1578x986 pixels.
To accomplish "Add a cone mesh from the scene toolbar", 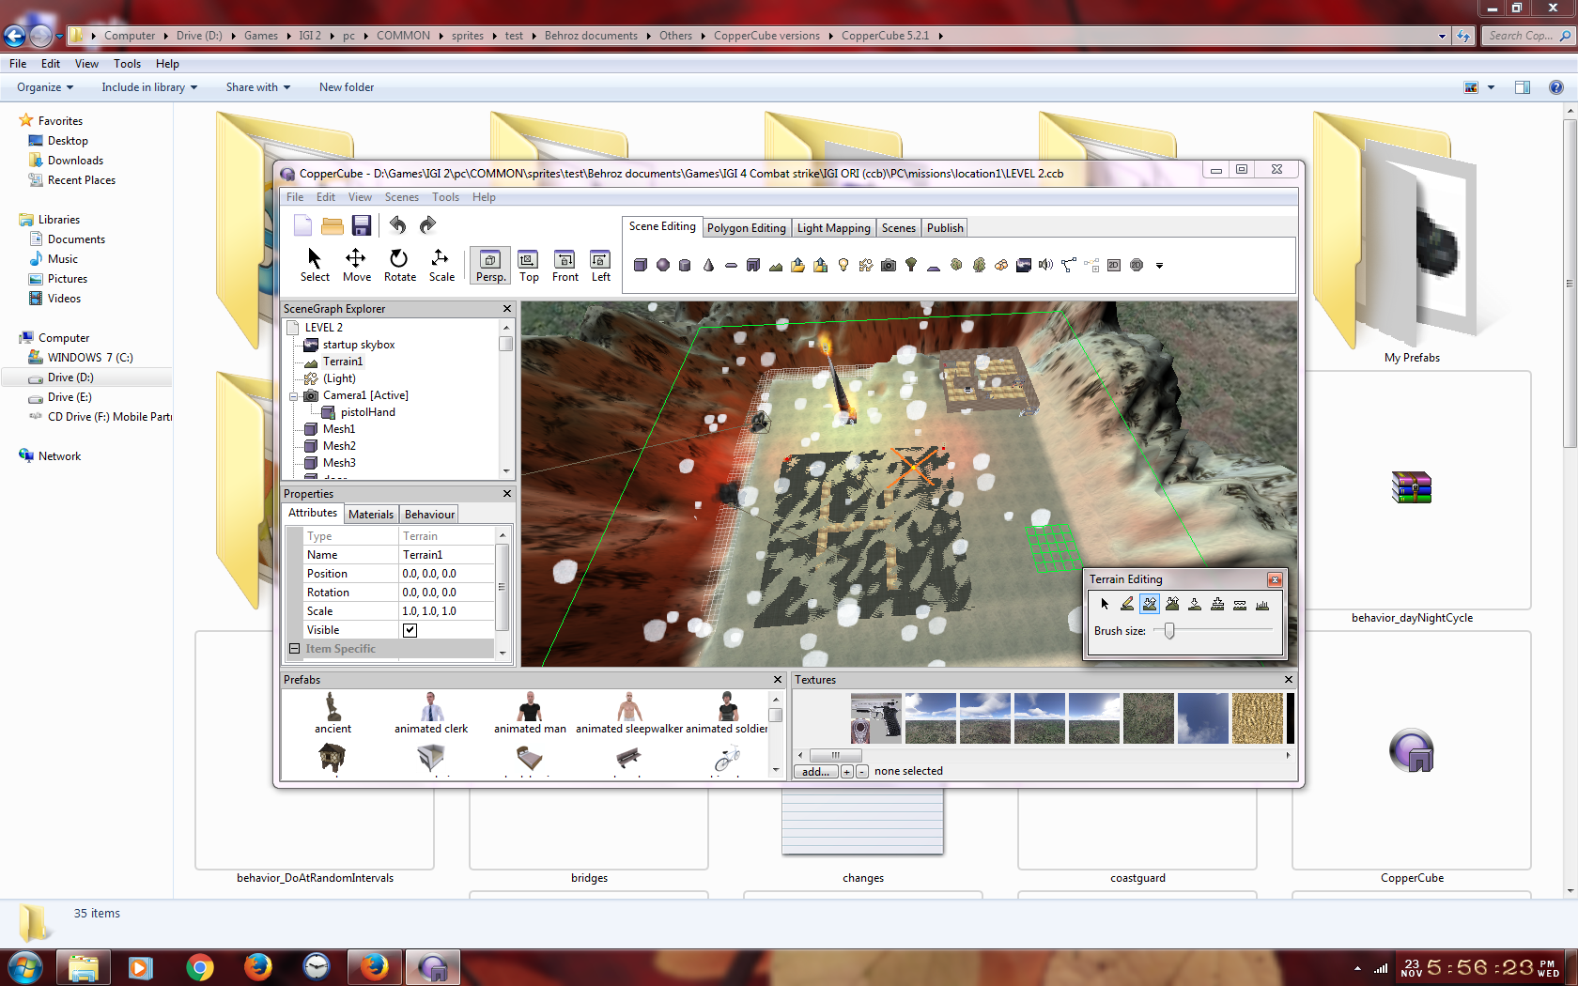I will (708, 265).
